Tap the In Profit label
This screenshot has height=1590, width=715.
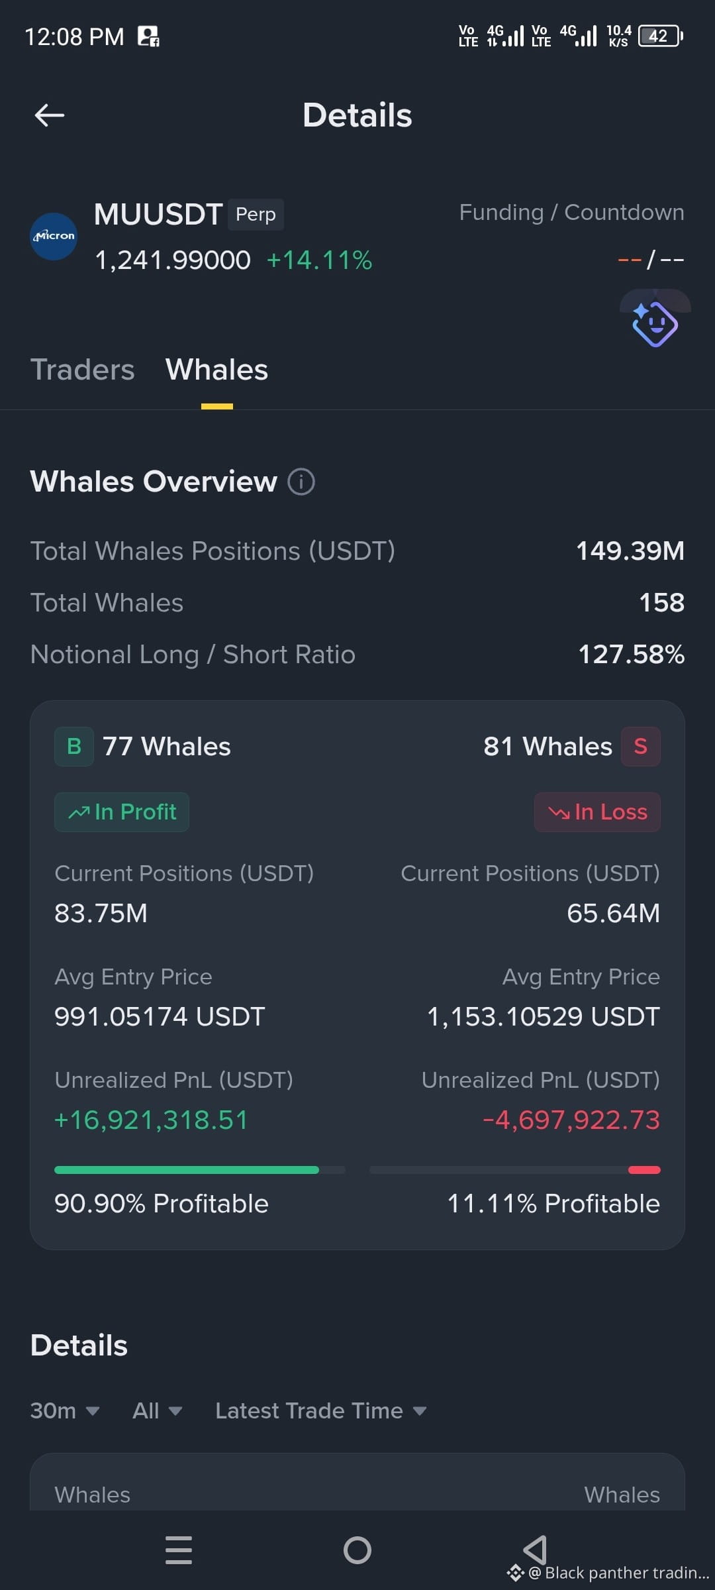[x=122, y=812]
